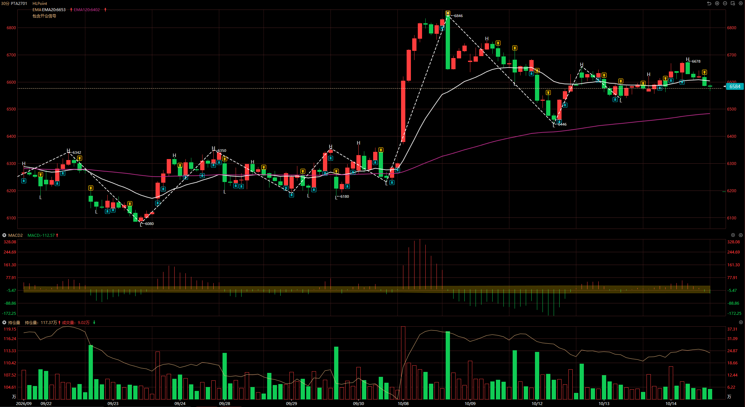Zoom in the chart with plus icon
The width and height of the screenshot is (745, 407).
tap(717, 3)
